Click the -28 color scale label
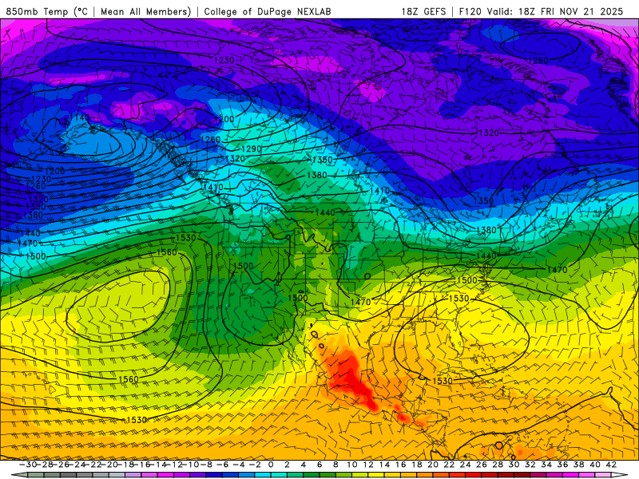The height and width of the screenshot is (479, 639). (x=45, y=465)
